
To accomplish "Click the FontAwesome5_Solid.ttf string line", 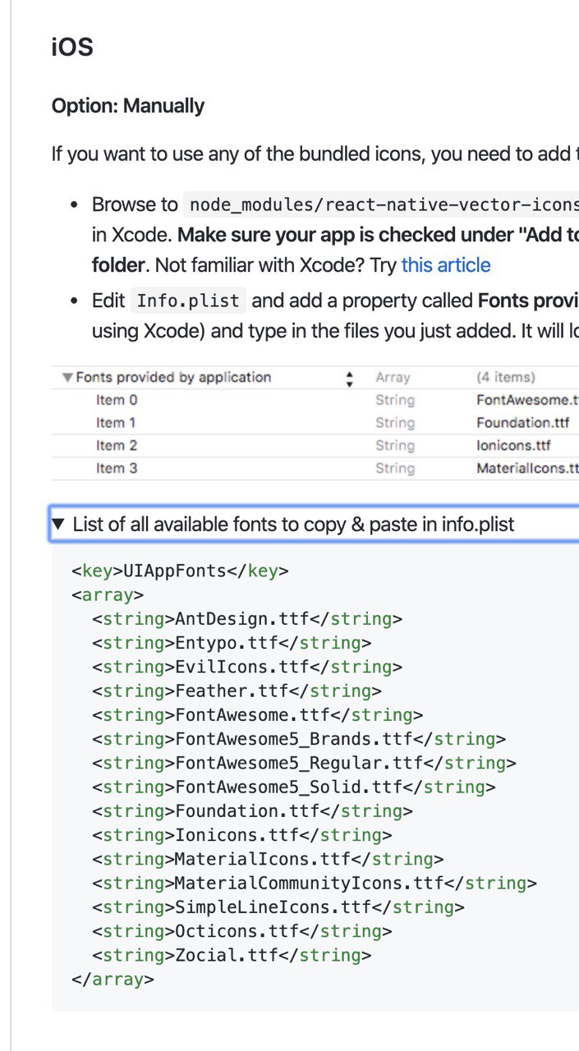I will coord(294,787).
